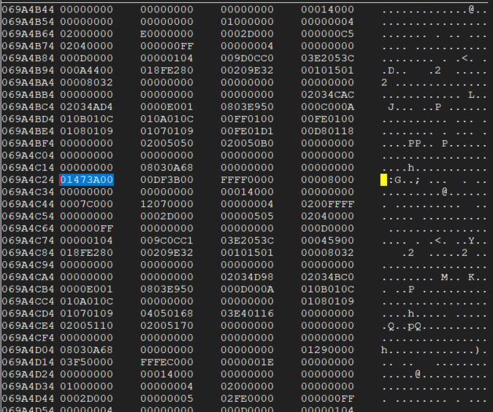Select hex word 02005170
Image resolution: width=493 pixels, height=412 pixels.
(x=167, y=325)
